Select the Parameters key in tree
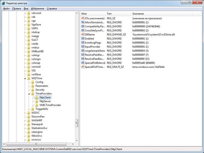Viewport: 204px width, 153px height. point(42,86)
